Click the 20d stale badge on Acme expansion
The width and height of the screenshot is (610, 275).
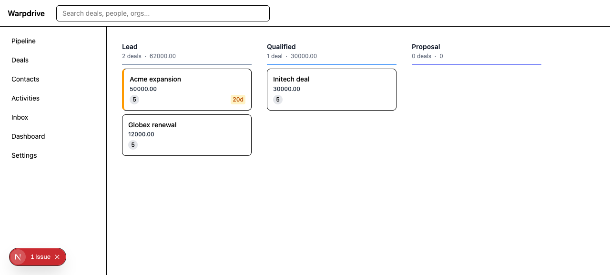(x=238, y=100)
